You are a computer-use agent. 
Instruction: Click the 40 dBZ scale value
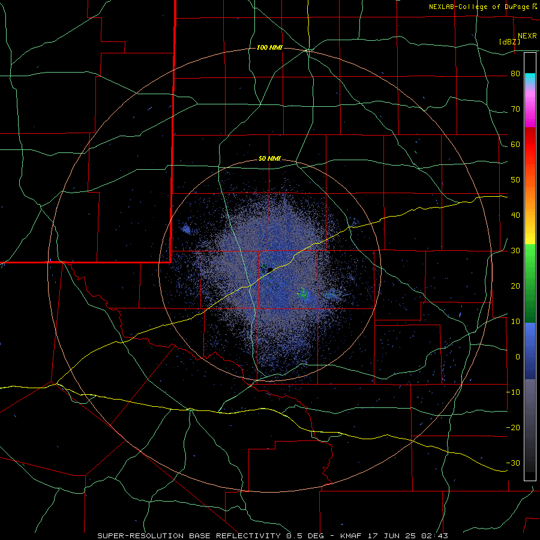[515, 215]
